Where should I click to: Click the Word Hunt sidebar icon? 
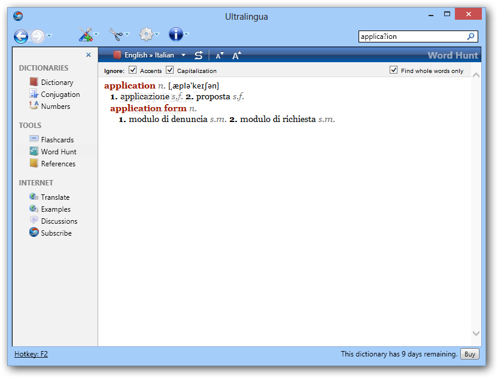pyautogui.click(x=34, y=151)
